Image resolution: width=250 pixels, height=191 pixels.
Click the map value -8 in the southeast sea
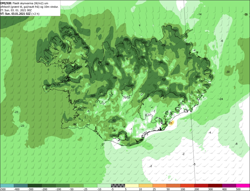236,144
